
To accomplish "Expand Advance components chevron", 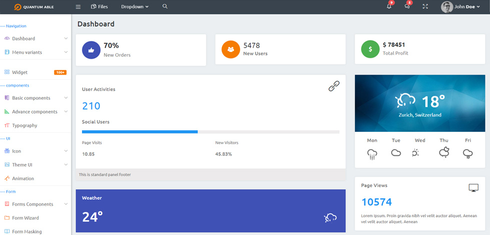I will point(66,111).
